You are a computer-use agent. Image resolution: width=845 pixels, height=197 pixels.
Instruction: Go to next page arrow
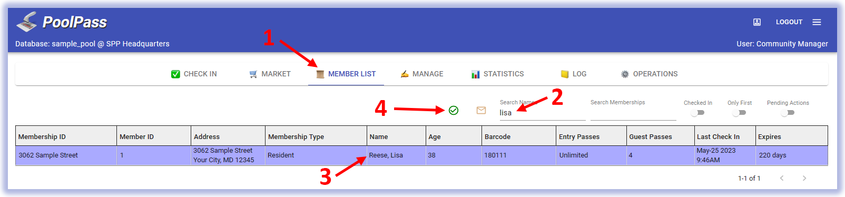coord(804,178)
